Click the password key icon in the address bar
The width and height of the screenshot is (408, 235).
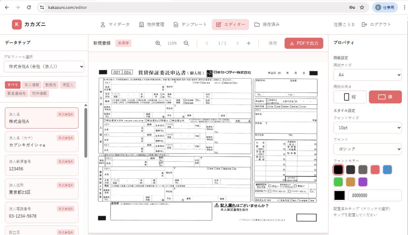(x=352, y=7)
